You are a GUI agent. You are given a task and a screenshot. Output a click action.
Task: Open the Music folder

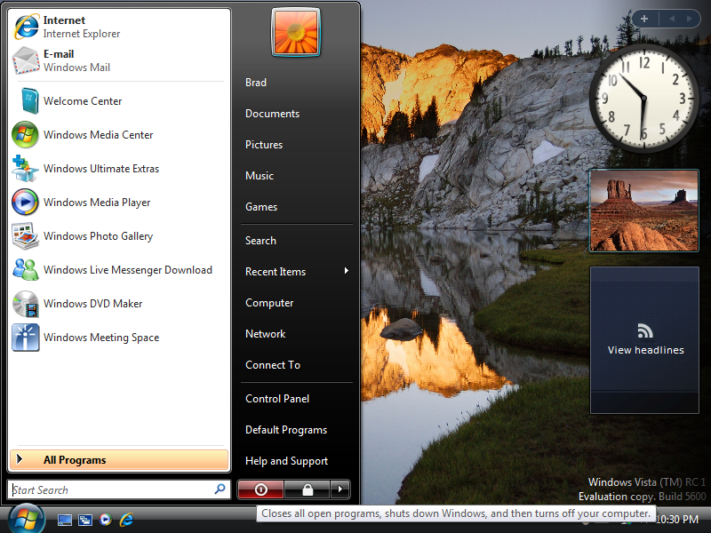tap(260, 176)
